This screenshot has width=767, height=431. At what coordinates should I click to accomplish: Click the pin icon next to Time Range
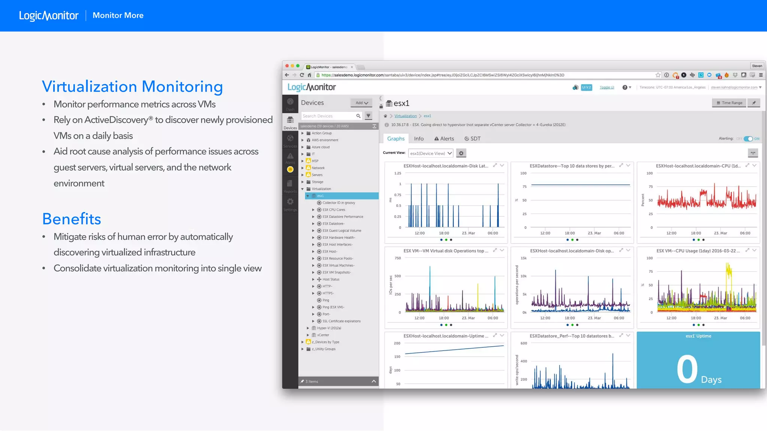click(754, 103)
